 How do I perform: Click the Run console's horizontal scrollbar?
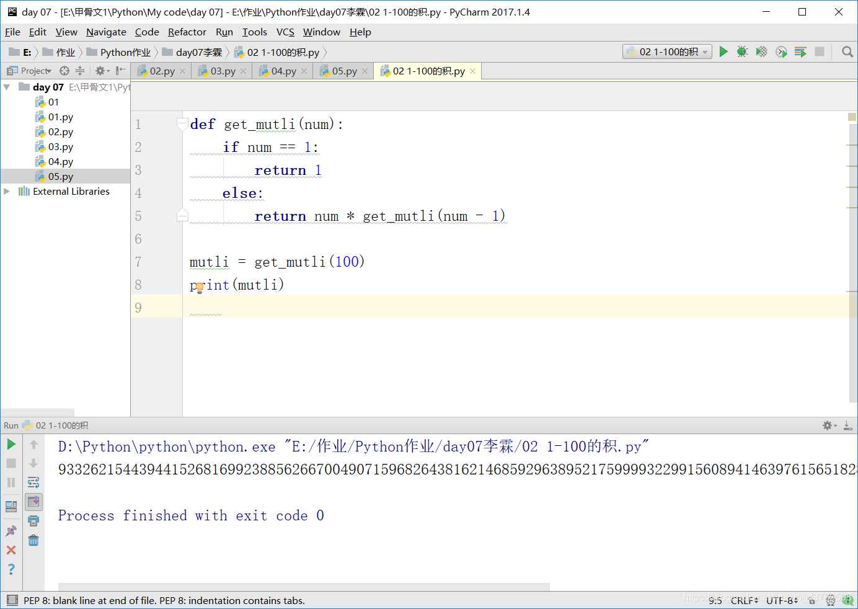pyautogui.click(x=304, y=587)
